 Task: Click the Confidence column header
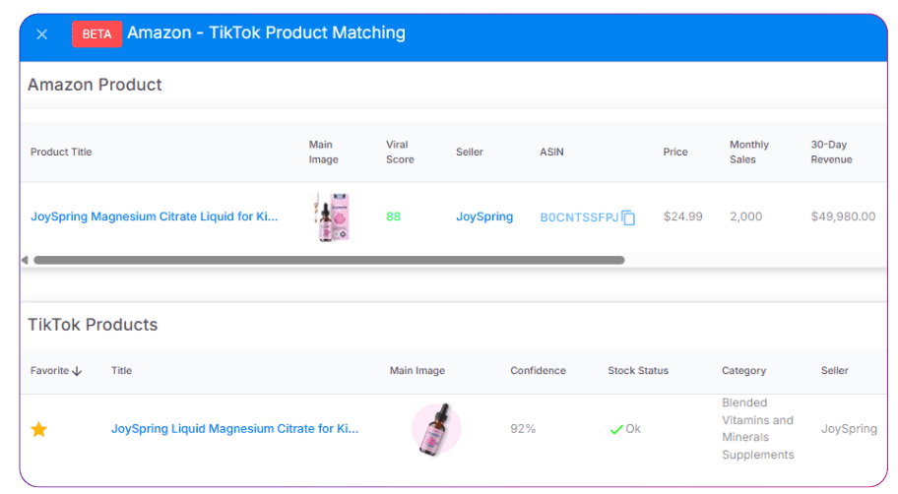pyautogui.click(x=538, y=371)
